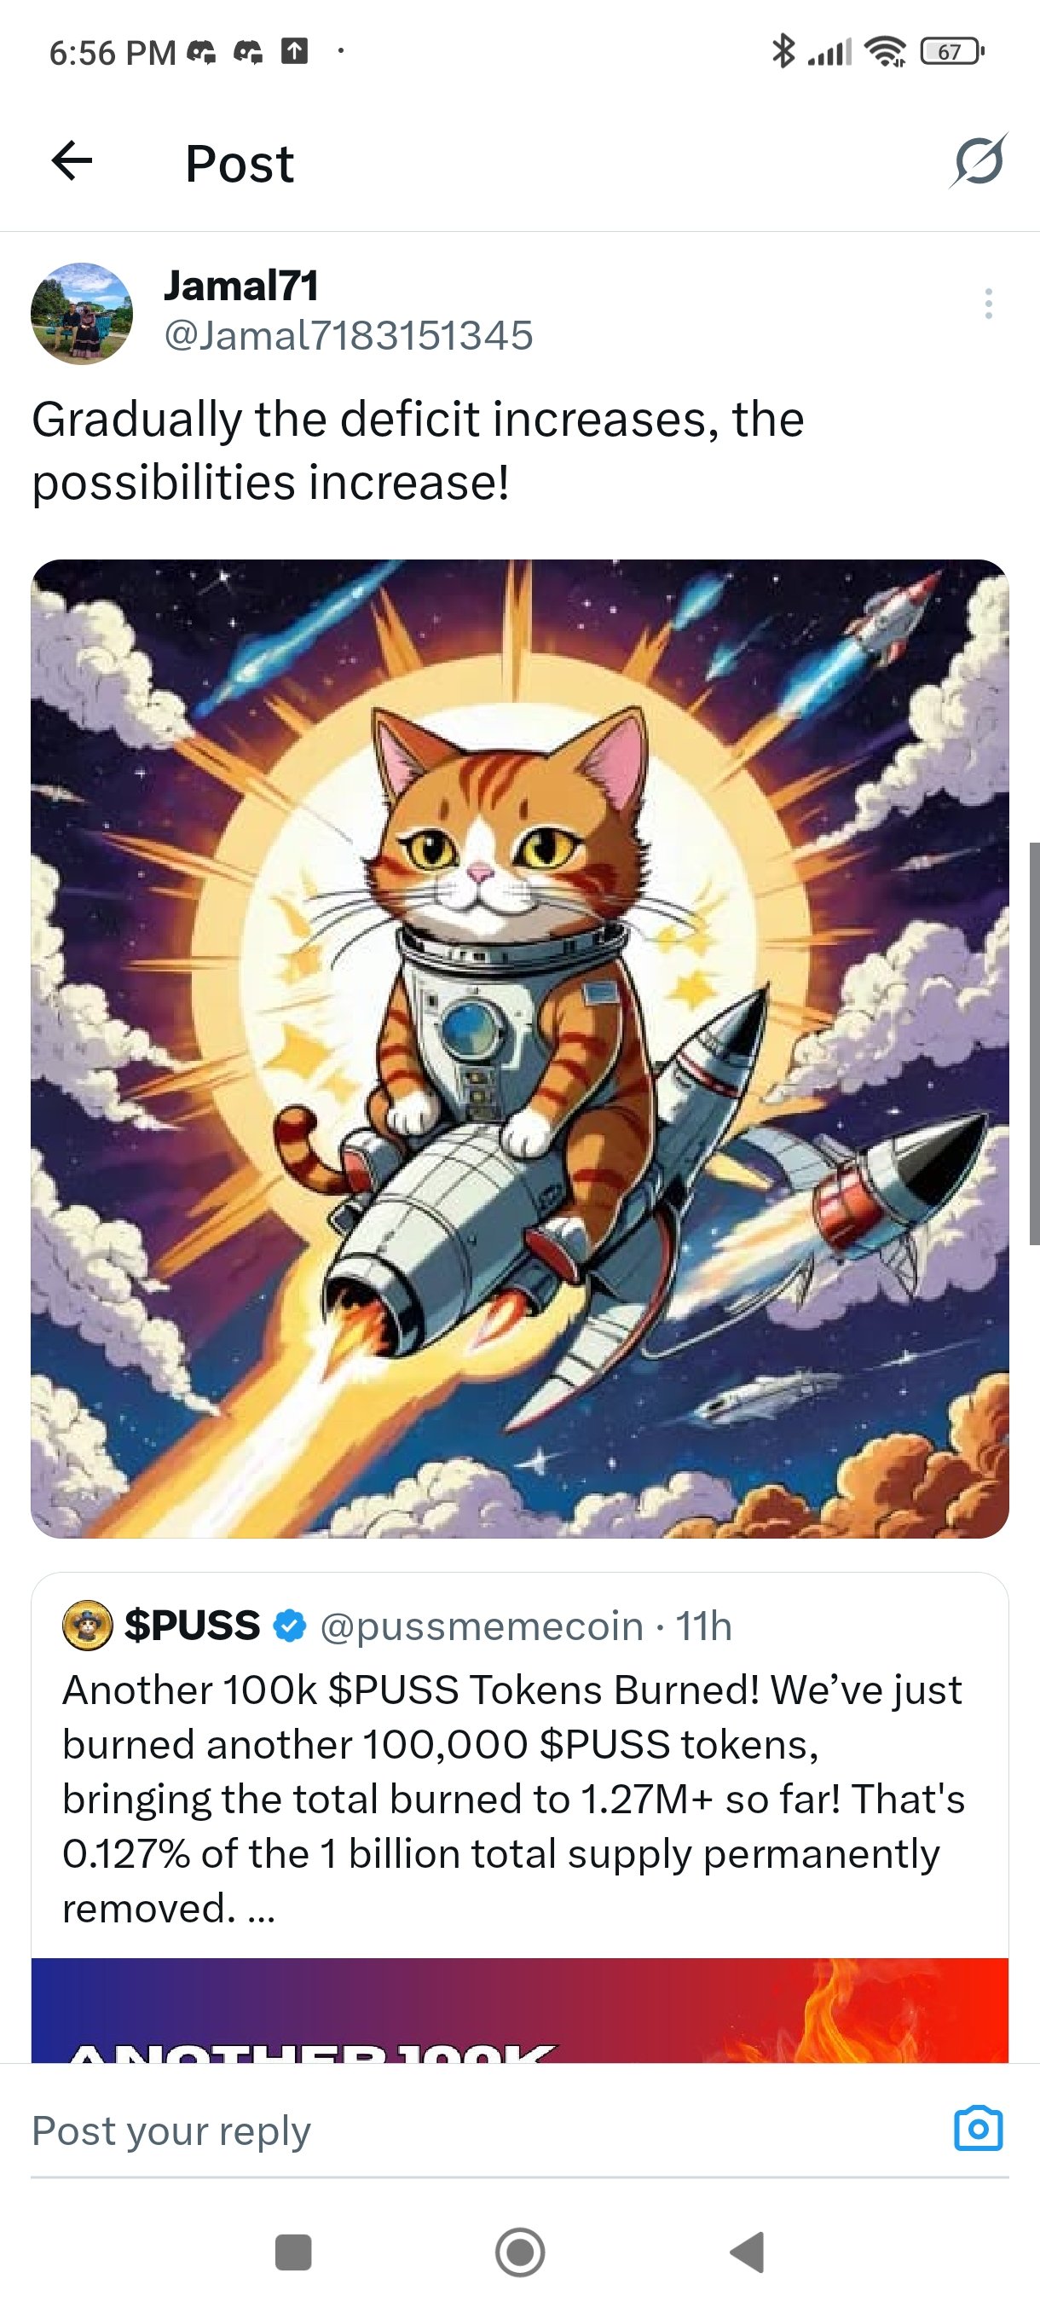Image resolution: width=1040 pixels, height=2313 pixels.
Task: Open the $PUSS account avatar
Action: point(87,1626)
